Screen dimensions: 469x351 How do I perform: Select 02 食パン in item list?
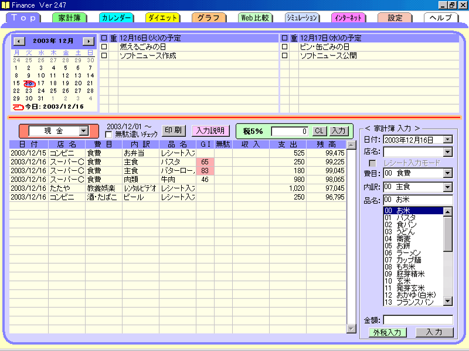coord(413,225)
